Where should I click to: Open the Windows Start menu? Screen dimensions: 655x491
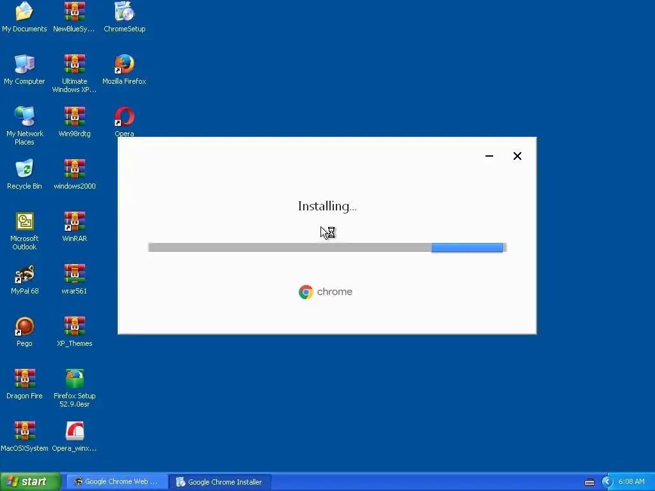(x=31, y=482)
